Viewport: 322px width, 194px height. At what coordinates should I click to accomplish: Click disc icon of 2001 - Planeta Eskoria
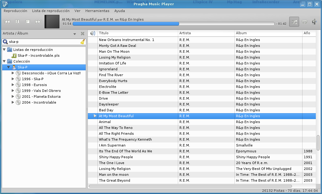pyautogui.click(x=18, y=97)
